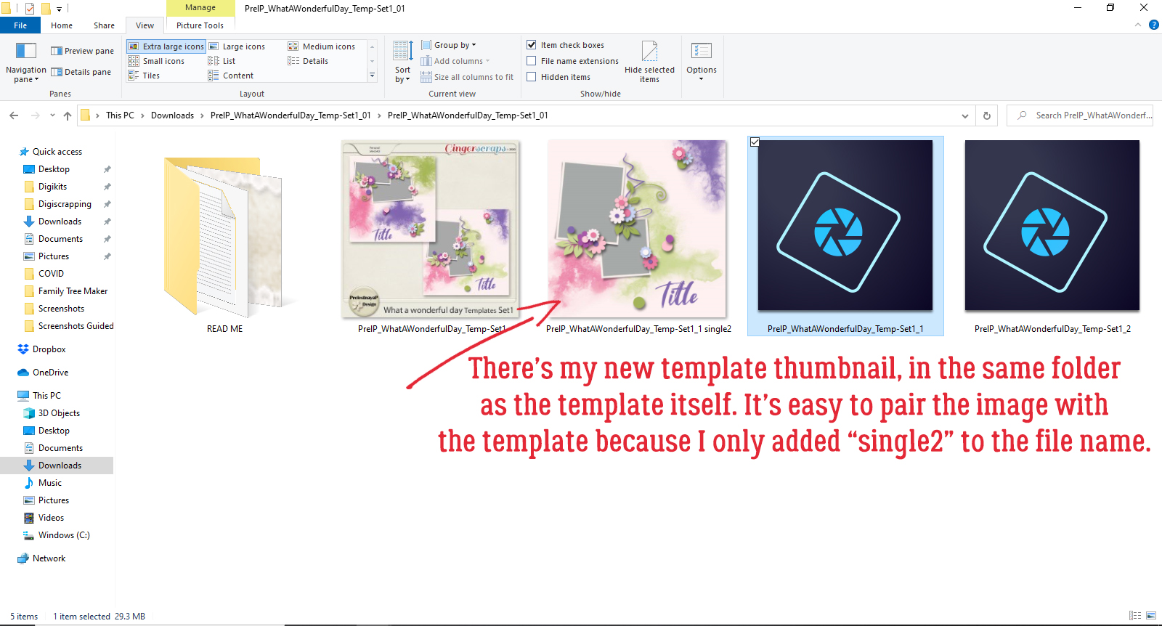Viewport: 1162px width, 626px height.
Task: Switch layout to Small icons
Action: (156, 61)
